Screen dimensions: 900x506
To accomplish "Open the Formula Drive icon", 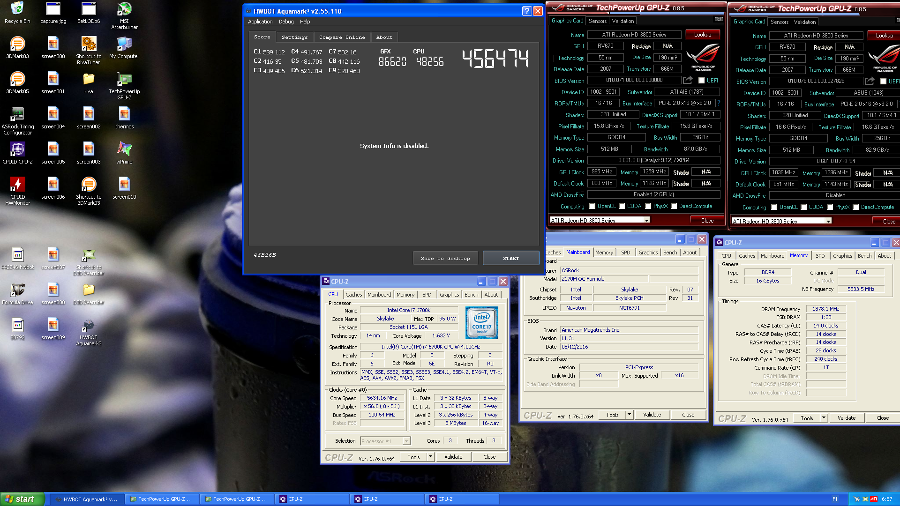I will click(17, 294).
